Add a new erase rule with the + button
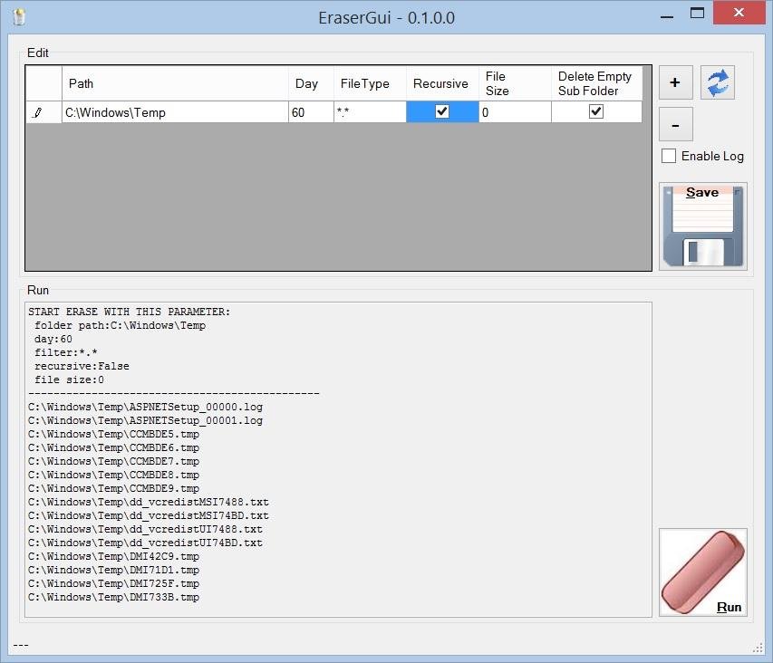773x663 pixels. point(675,82)
